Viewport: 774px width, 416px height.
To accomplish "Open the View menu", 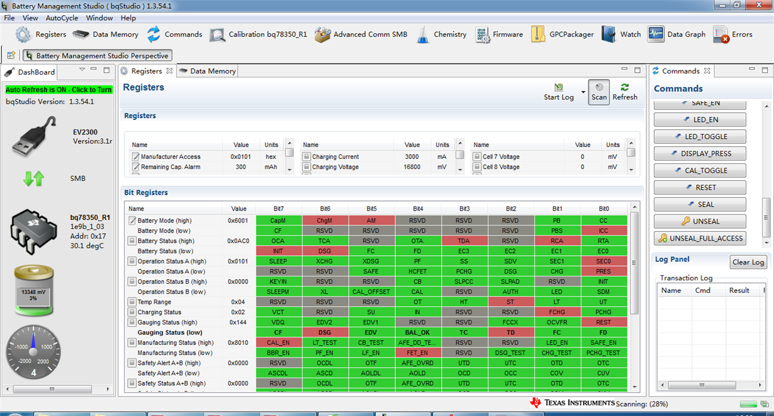I will point(30,18).
